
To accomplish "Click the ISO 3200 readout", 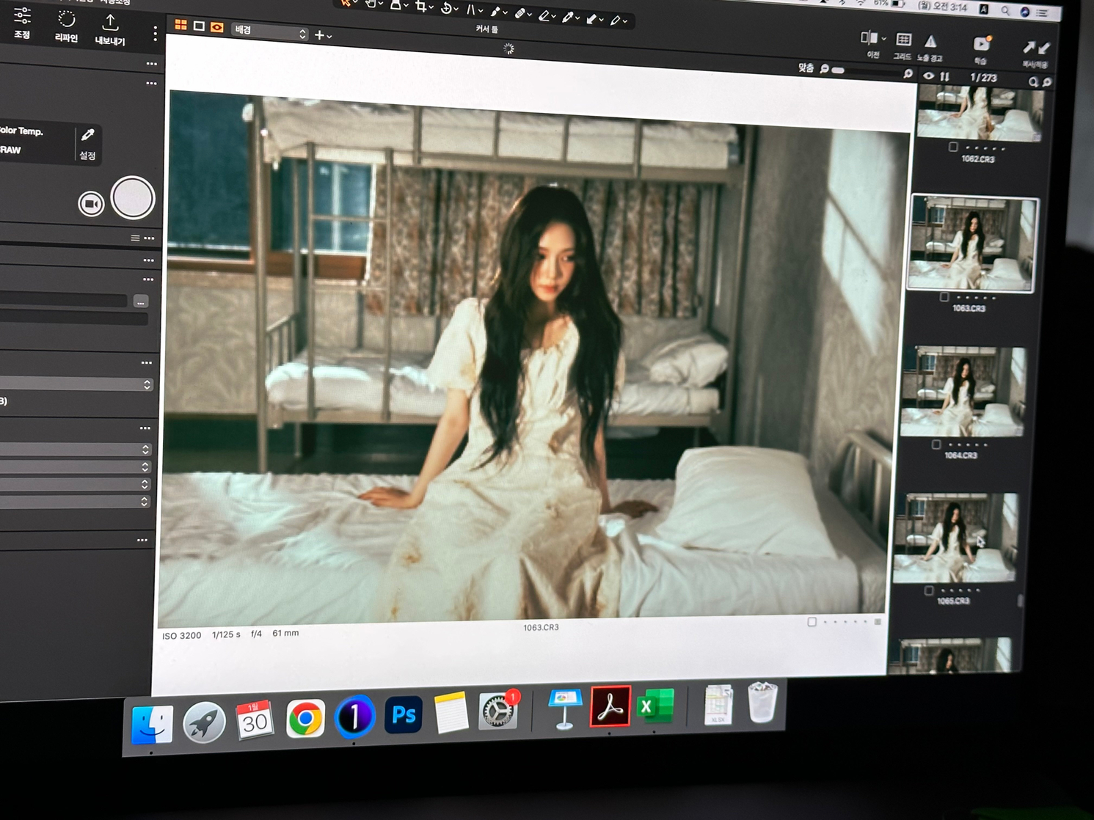I will 181,636.
